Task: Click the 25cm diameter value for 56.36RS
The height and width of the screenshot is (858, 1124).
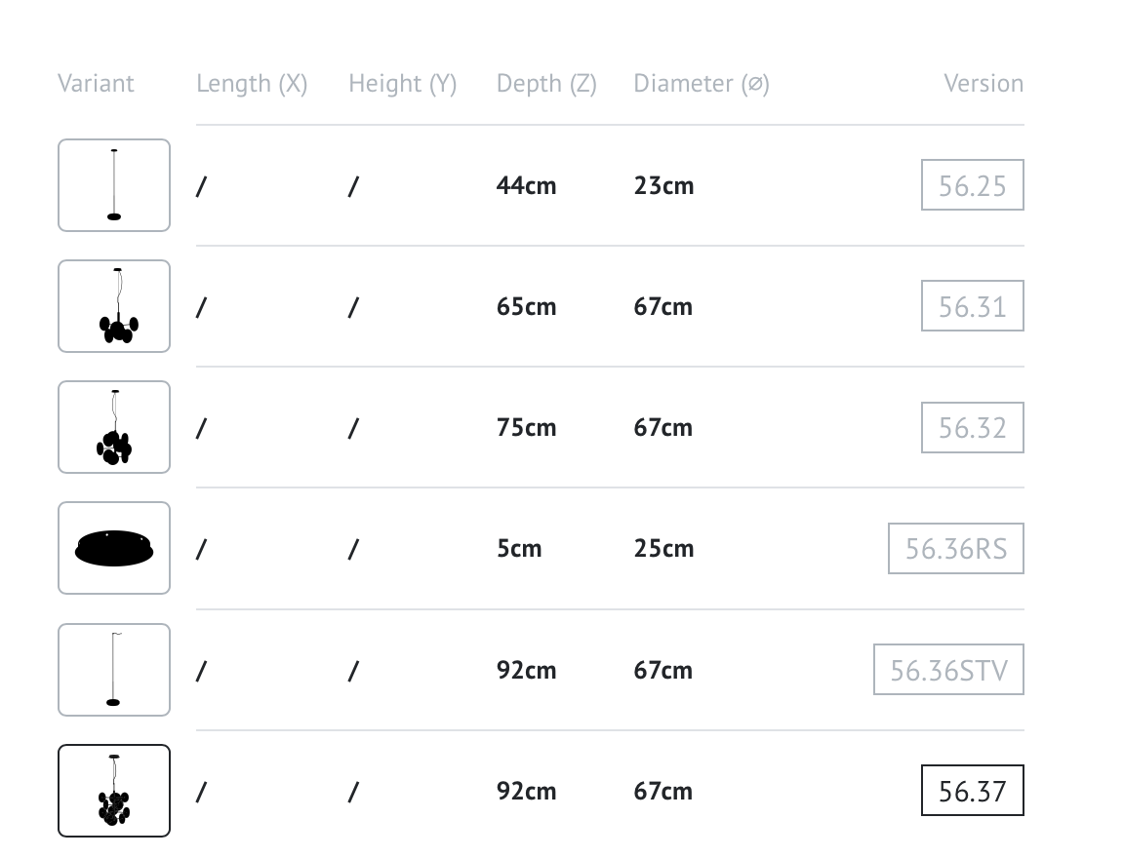Action: pos(663,549)
